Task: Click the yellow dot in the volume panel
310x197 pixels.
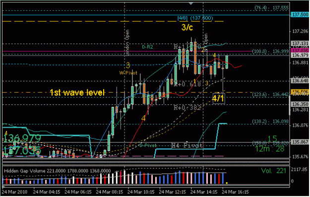Action: pyautogui.click(x=227, y=183)
